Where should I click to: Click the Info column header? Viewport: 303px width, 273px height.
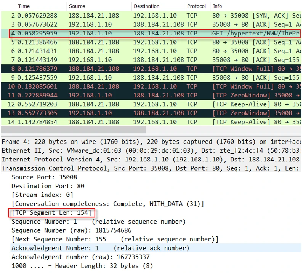pos(217,6)
